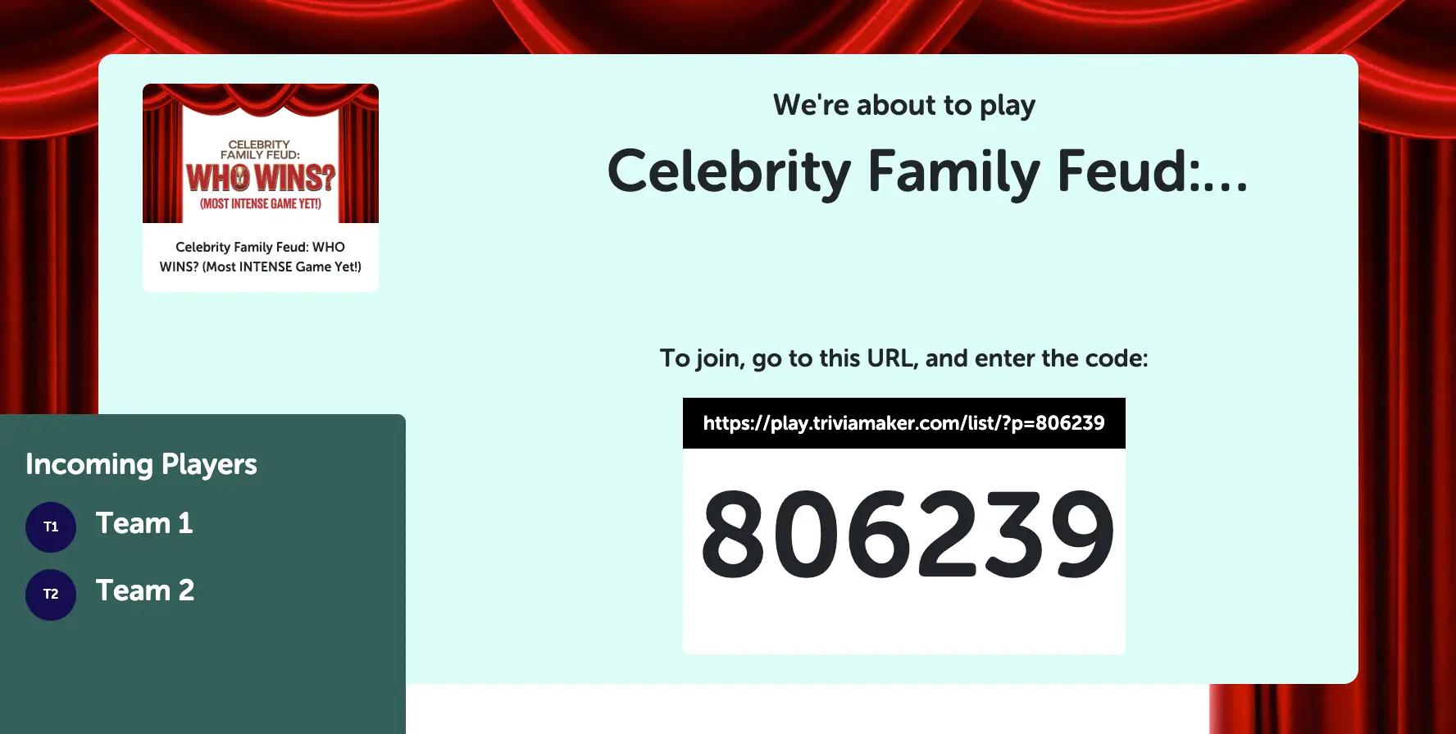Click "(MOST INTENSE GAME YET!)" text in thumbnail
The height and width of the screenshot is (734, 1456).
(261, 203)
